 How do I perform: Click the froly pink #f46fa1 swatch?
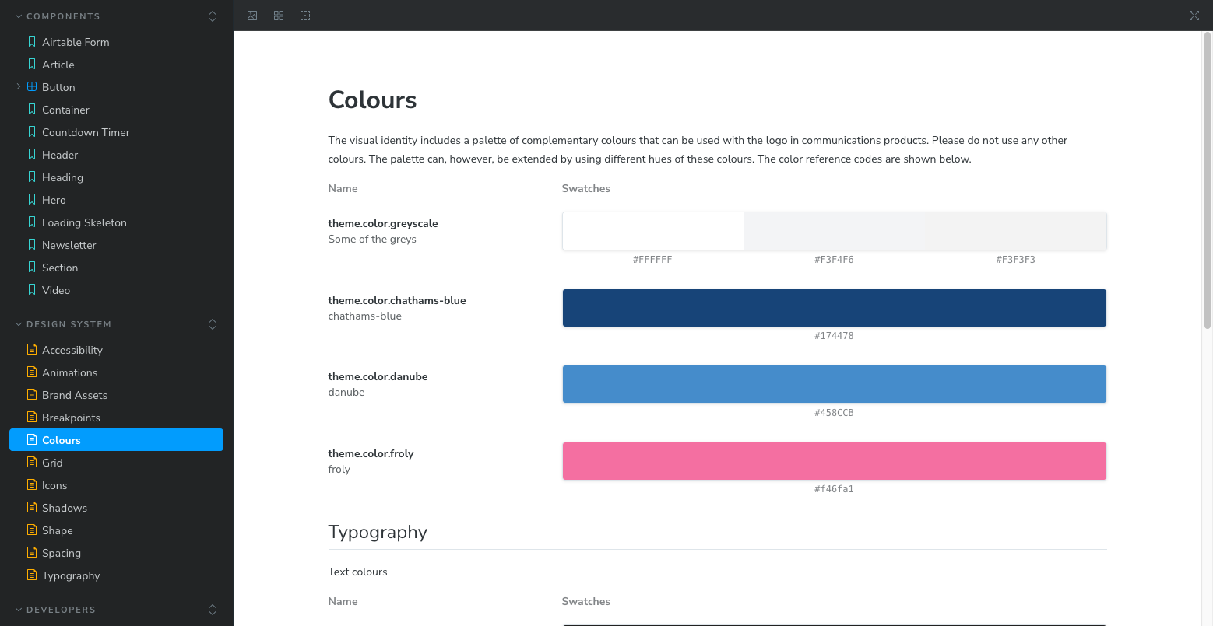(835, 461)
